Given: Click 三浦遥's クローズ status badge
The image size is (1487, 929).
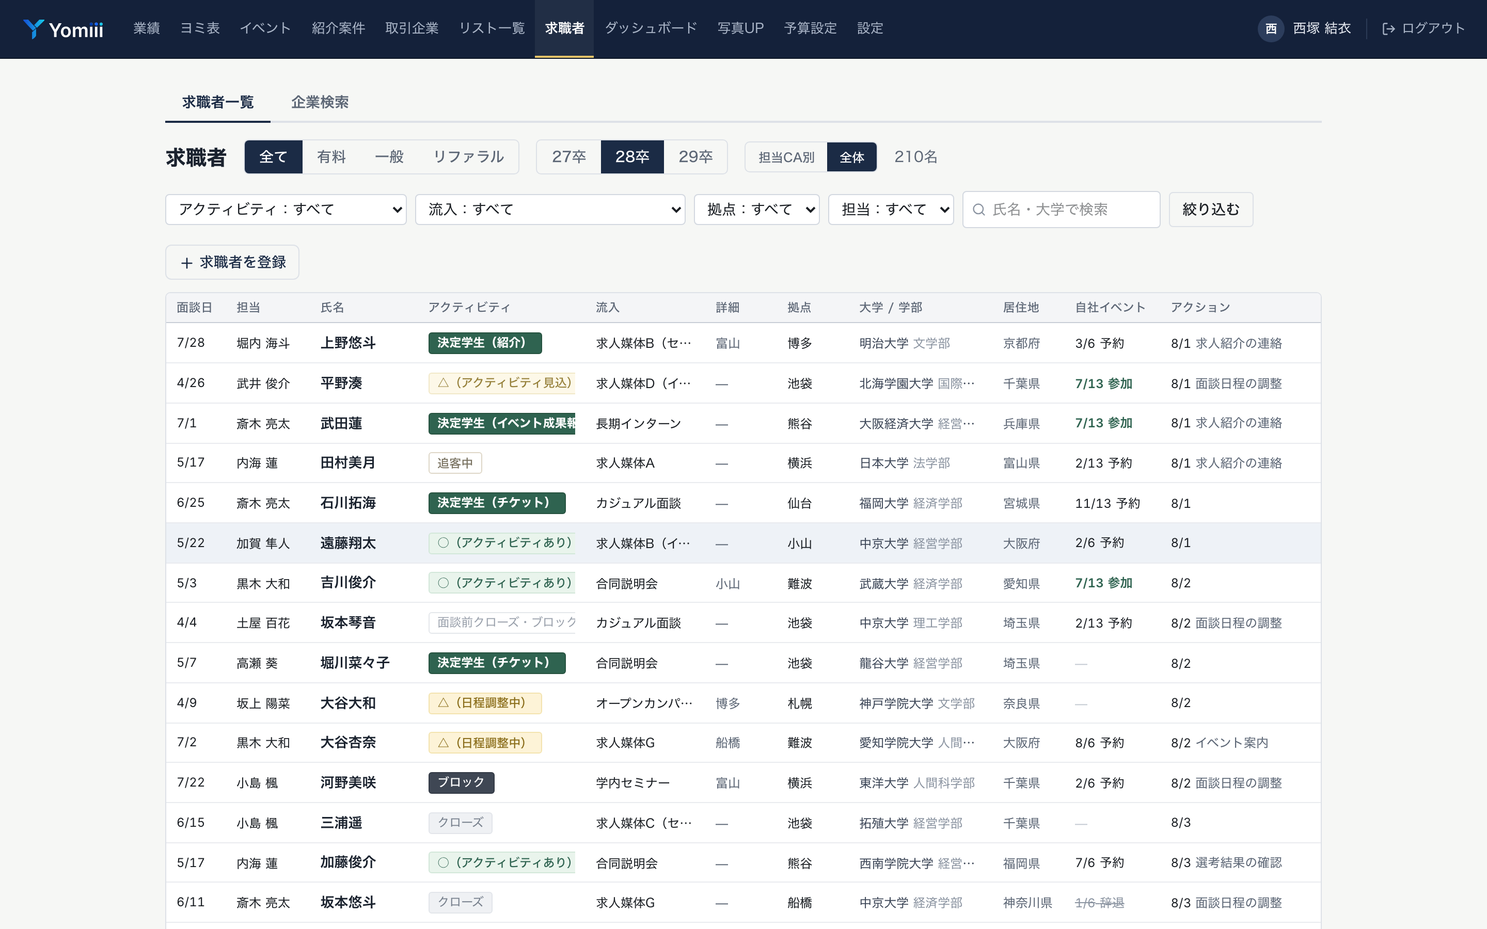Looking at the screenshot, I should click(460, 823).
